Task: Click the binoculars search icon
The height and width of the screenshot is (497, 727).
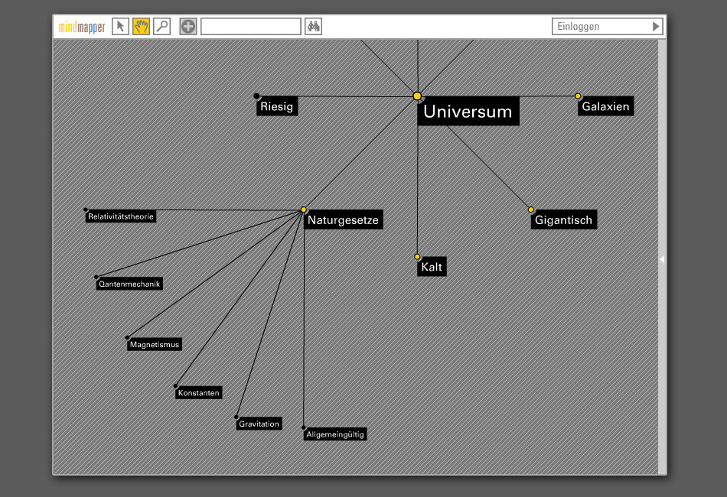Action: (313, 27)
